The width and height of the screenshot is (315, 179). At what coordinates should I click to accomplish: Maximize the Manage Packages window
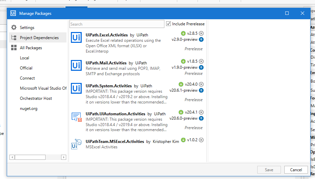(x=287, y=13)
